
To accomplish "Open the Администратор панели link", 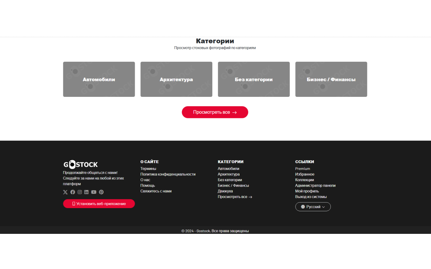I will (x=315, y=185).
